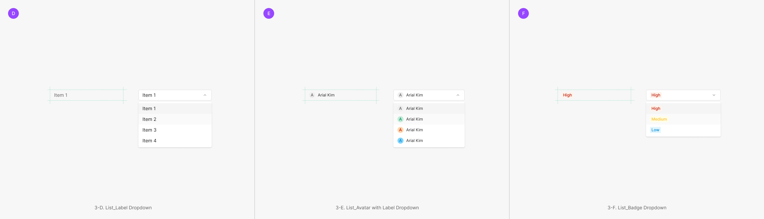Click the Item 1 list label cell
Image resolution: width=764 pixels, height=219 pixels.
coord(87,95)
